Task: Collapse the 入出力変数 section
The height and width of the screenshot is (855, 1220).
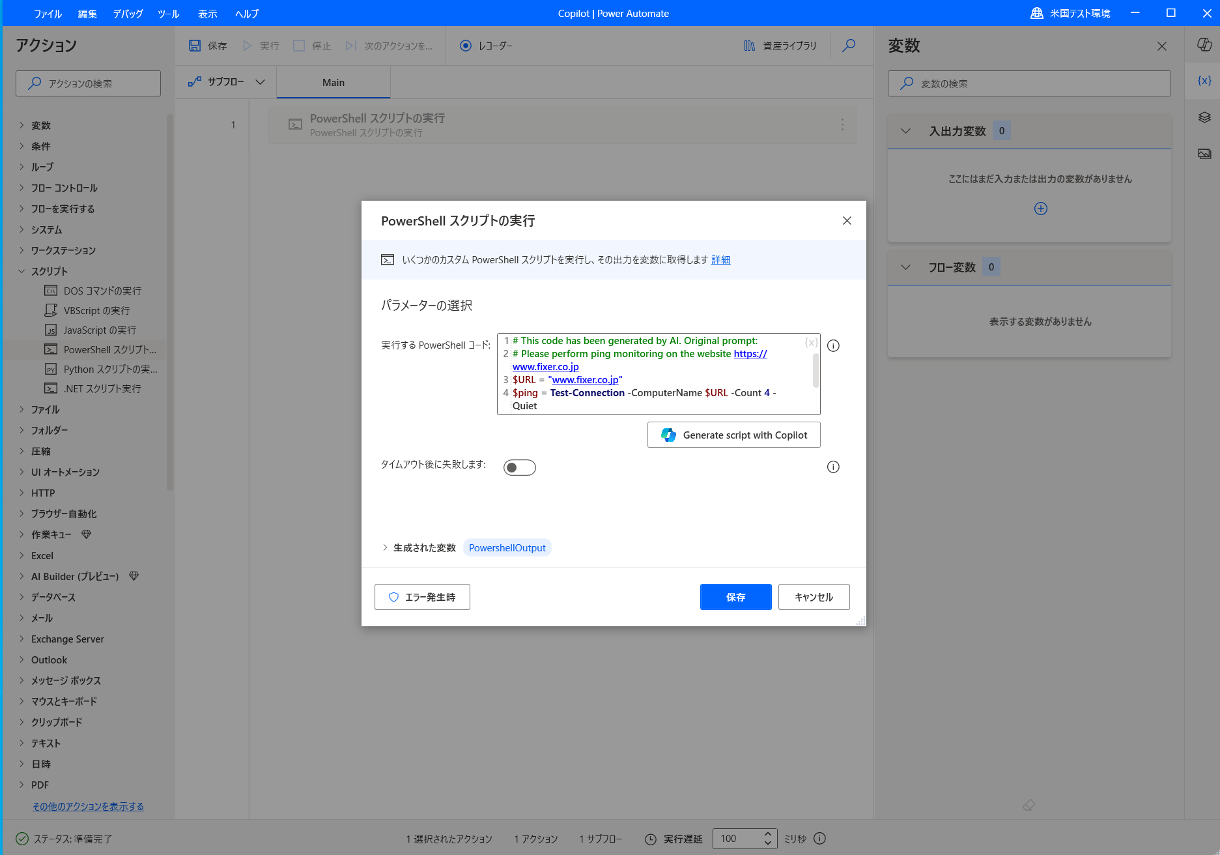Action: pos(905,131)
